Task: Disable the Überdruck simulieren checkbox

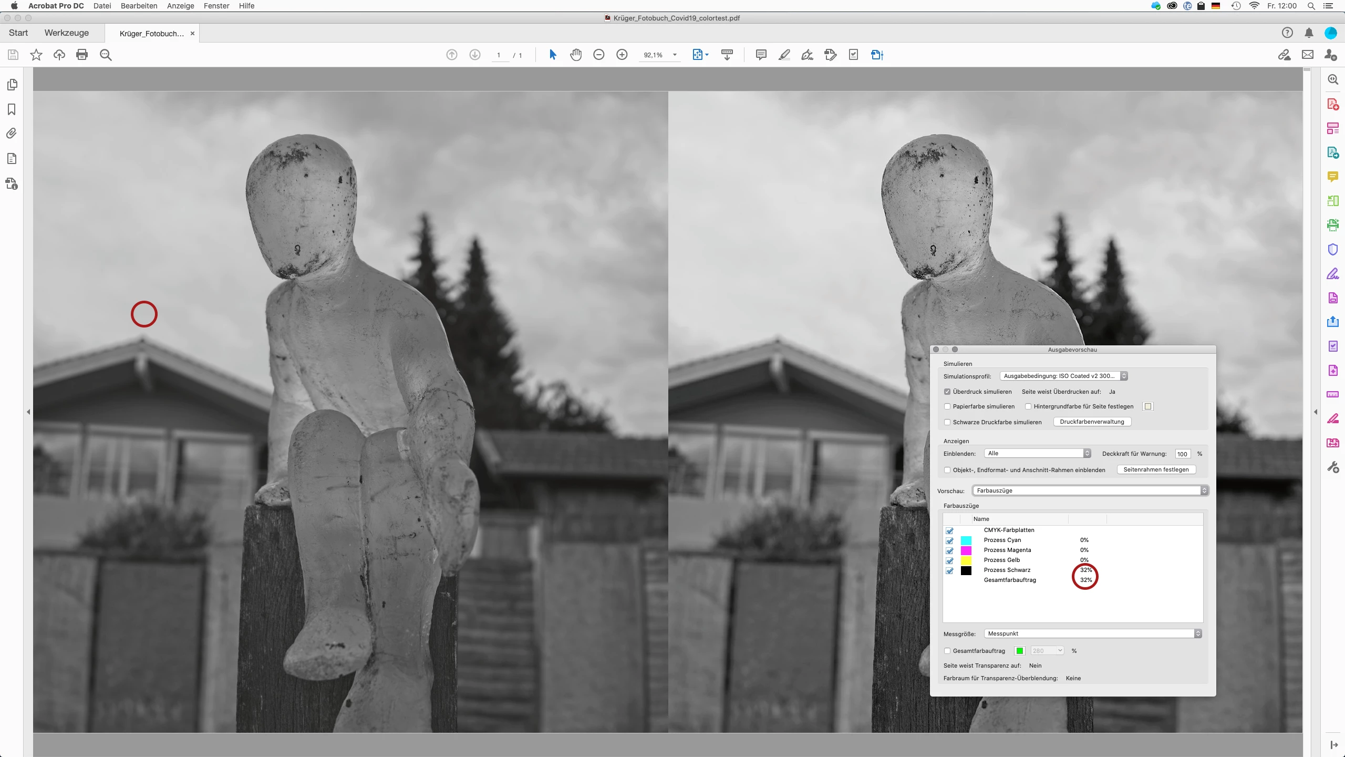Action: (x=947, y=392)
